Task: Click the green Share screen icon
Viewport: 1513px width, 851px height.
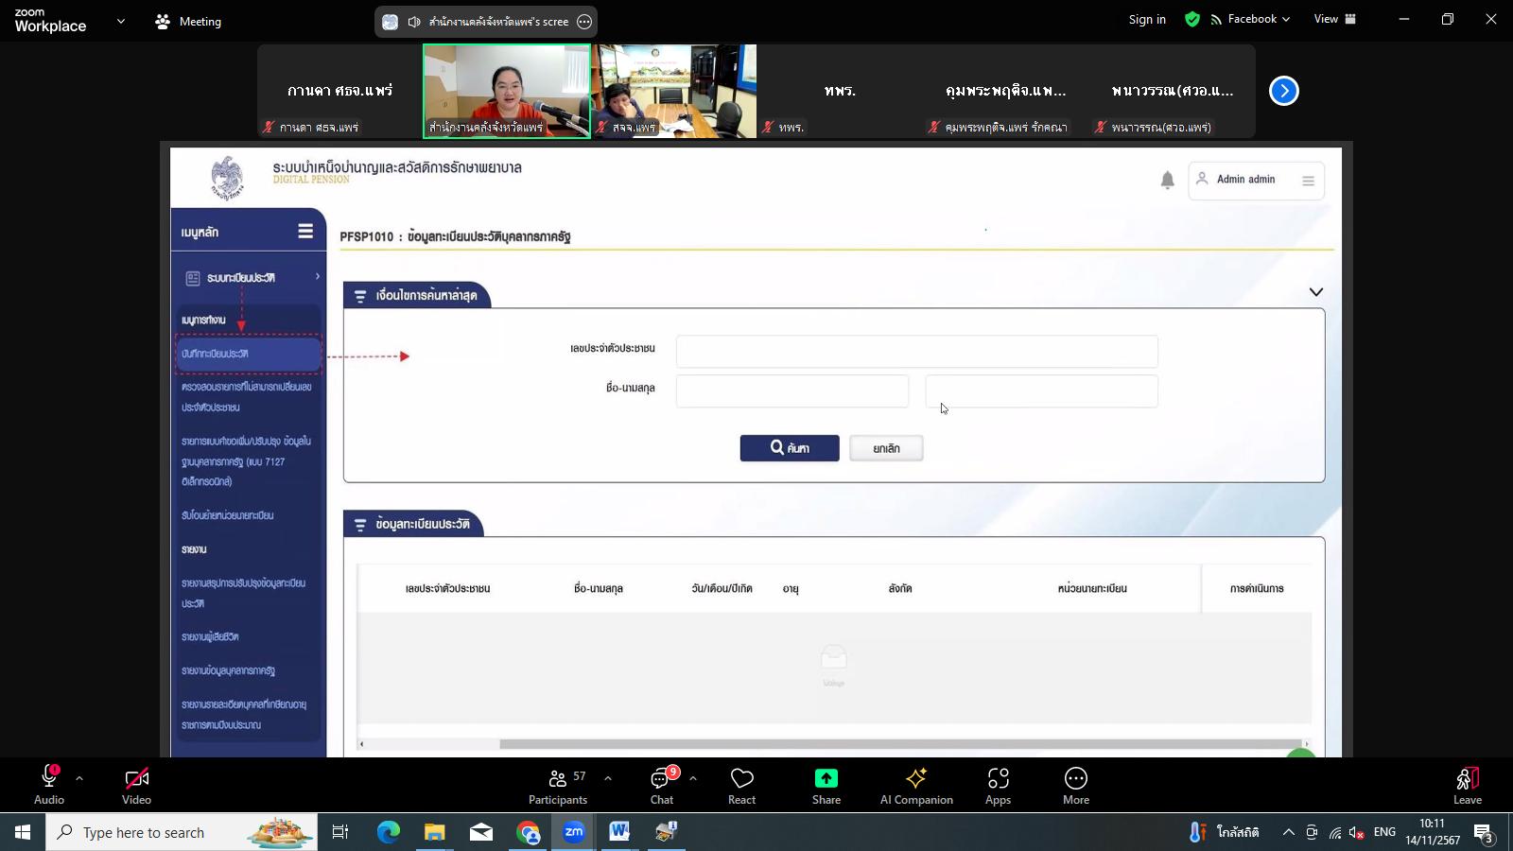Action: pos(826,778)
